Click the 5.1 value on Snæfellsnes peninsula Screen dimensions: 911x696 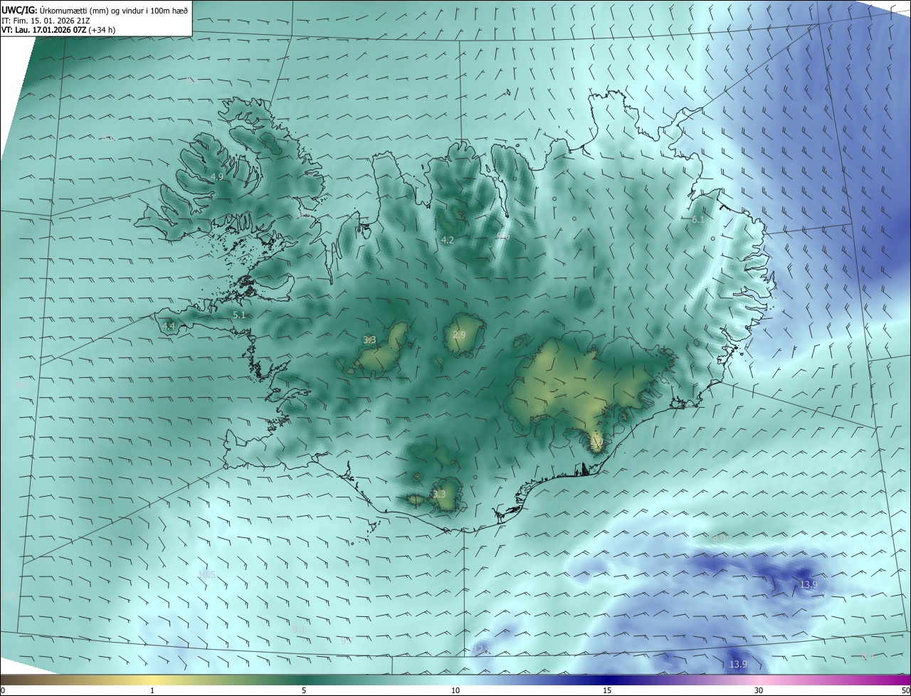pos(239,315)
